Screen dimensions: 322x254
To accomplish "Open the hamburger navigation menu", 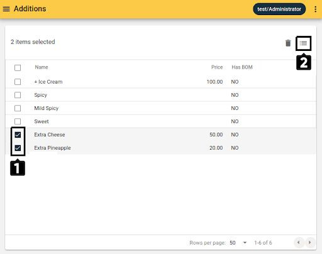I will click(6, 9).
